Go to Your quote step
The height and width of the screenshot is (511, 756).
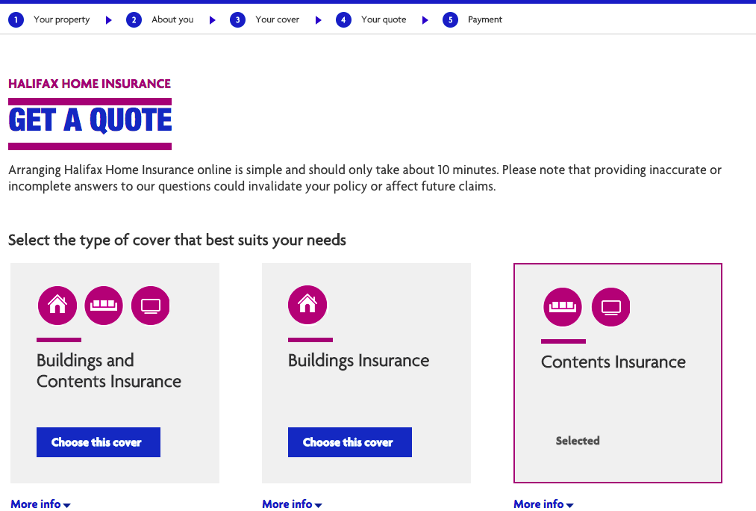coord(384,19)
